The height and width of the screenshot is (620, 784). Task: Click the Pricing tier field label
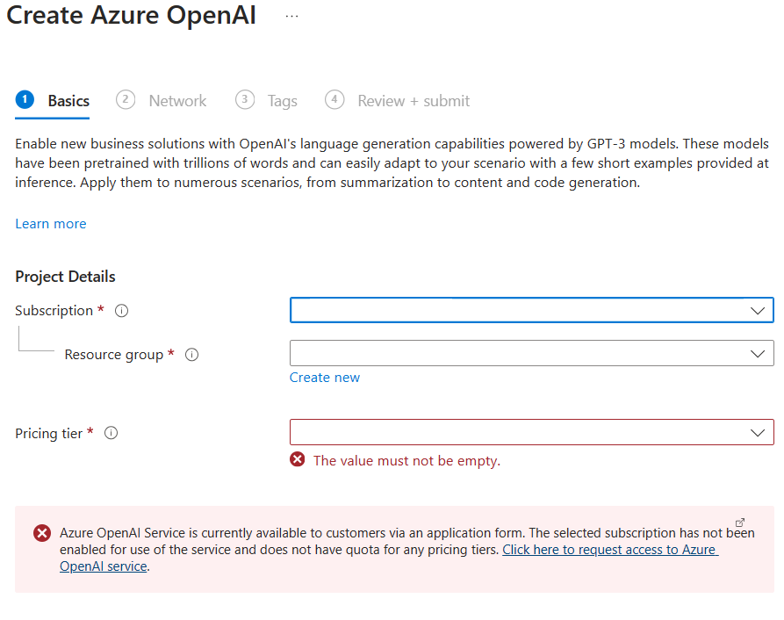coord(48,433)
